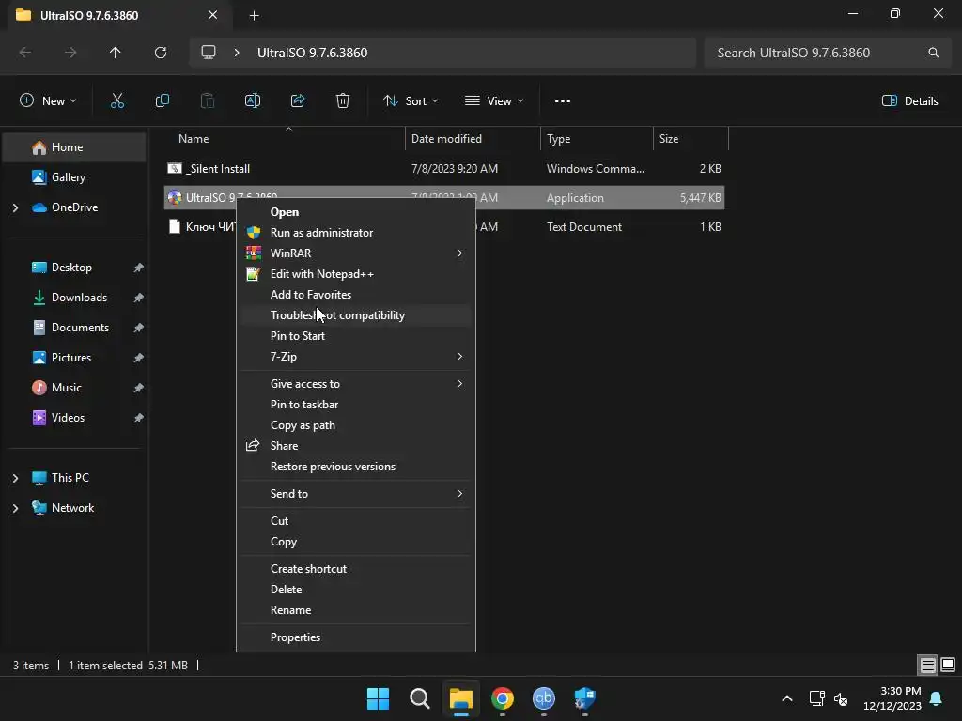Click the volume muted tray icon
This screenshot has width=962, height=721.
[x=841, y=698]
